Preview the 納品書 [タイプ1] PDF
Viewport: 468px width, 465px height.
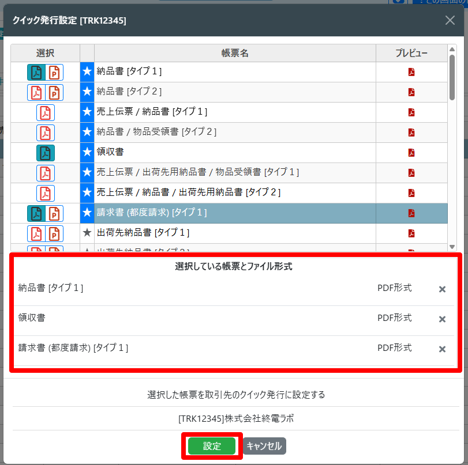click(411, 72)
